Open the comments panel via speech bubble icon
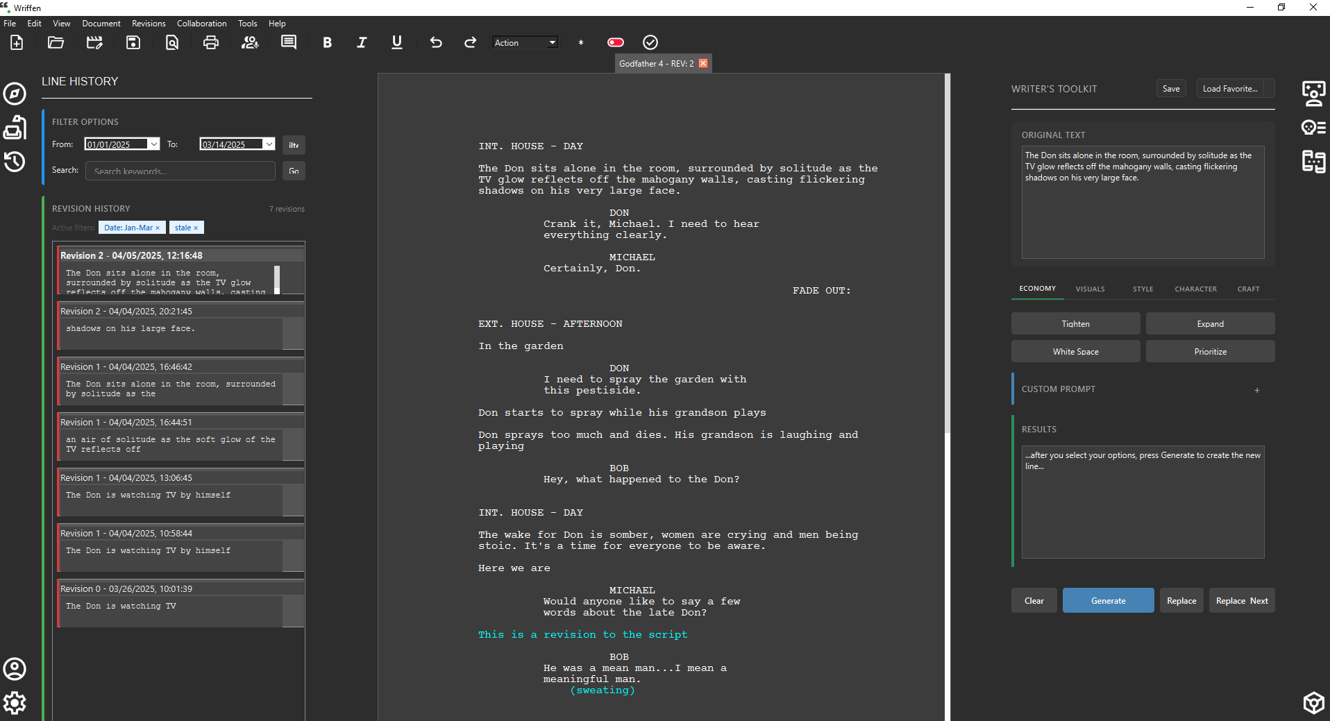Screen dimensions: 1330x721 (287, 42)
